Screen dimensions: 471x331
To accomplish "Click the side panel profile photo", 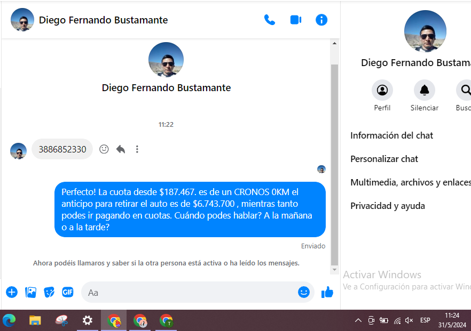I will tap(425, 31).
